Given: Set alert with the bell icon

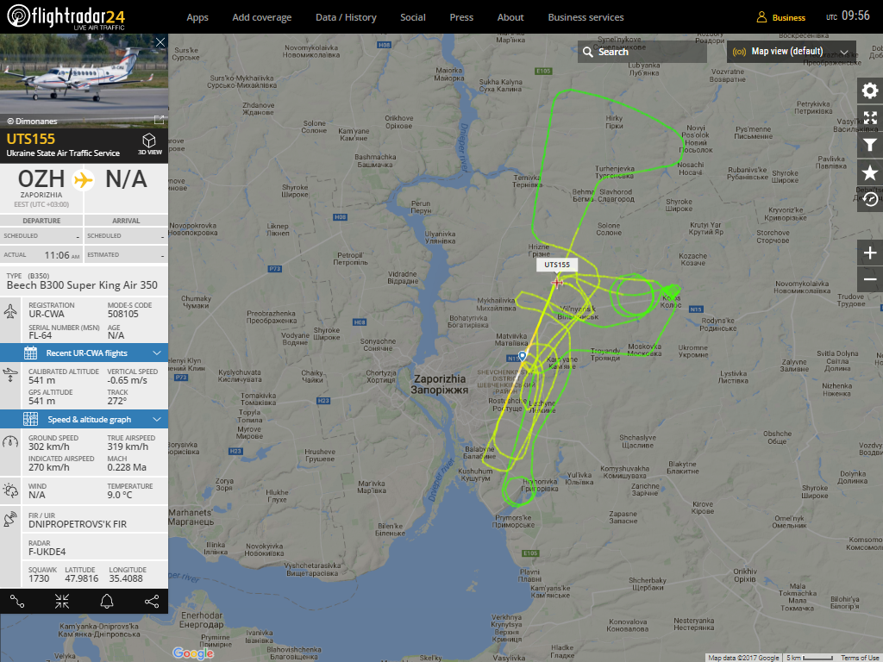Looking at the screenshot, I should pyautogui.click(x=107, y=602).
